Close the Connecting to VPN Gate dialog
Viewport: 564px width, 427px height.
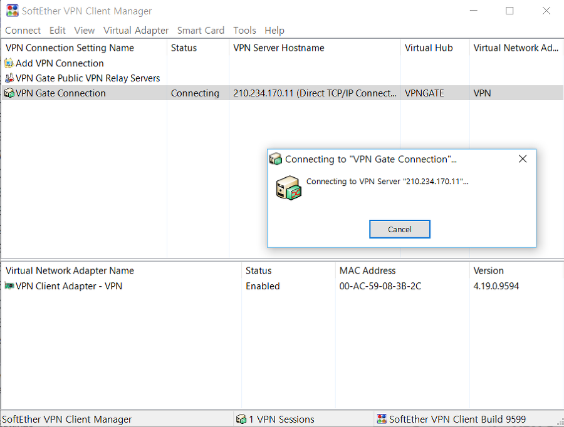coord(523,159)
